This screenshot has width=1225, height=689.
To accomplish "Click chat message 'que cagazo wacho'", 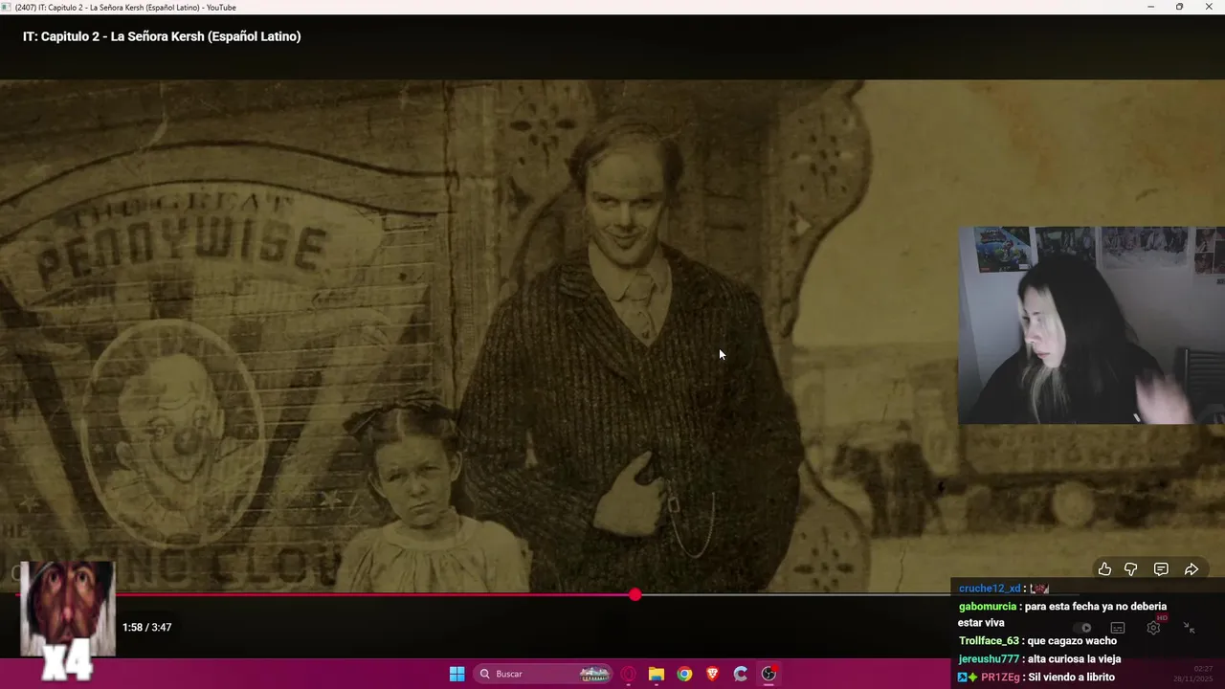I will [1072, 641].
